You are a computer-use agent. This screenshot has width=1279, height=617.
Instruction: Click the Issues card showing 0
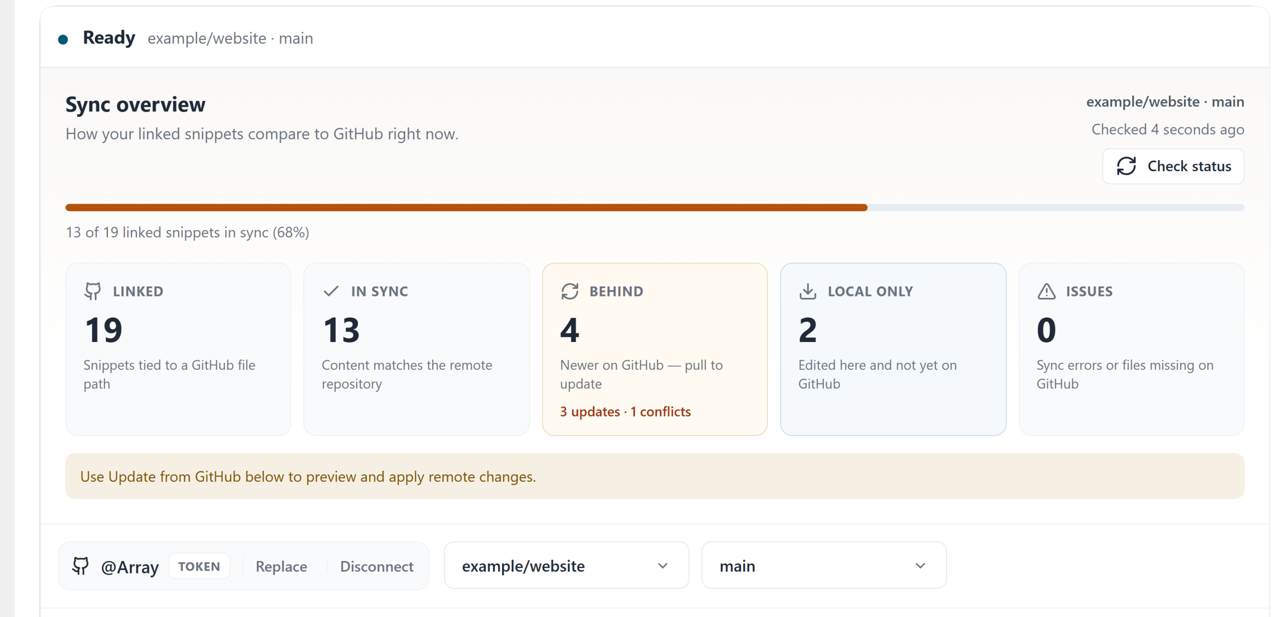(1131, 349)
